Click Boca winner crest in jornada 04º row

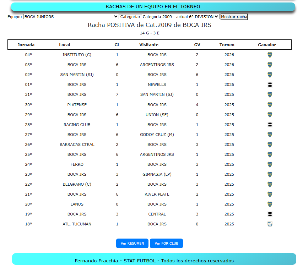(270, 55)
